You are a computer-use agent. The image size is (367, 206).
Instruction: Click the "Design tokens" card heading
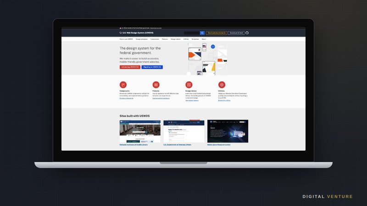[191, 91]
